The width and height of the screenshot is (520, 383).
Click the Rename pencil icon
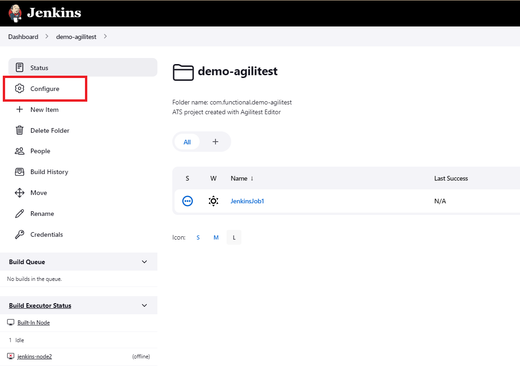point(19,214)
